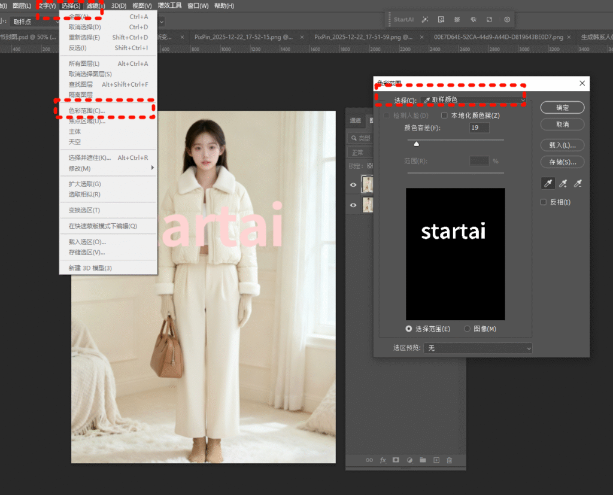Screen dimensions: 613x495
Task: Check the 反相 invert checkbox
Action: point(544,202)
